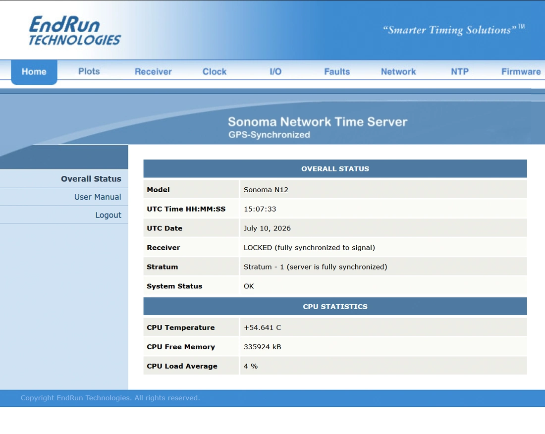Open the Receiver tab
The width and height of the screenshot is (545, 434).
coord(153,71)
